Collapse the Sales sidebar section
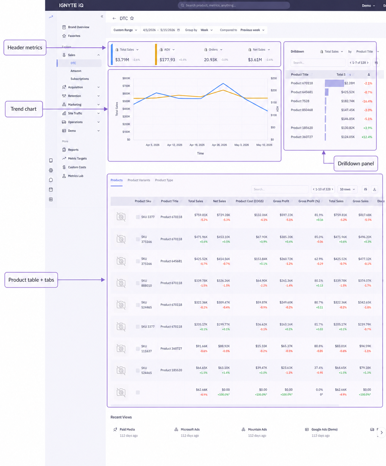The image size is (386, 466). pos(98,55)
